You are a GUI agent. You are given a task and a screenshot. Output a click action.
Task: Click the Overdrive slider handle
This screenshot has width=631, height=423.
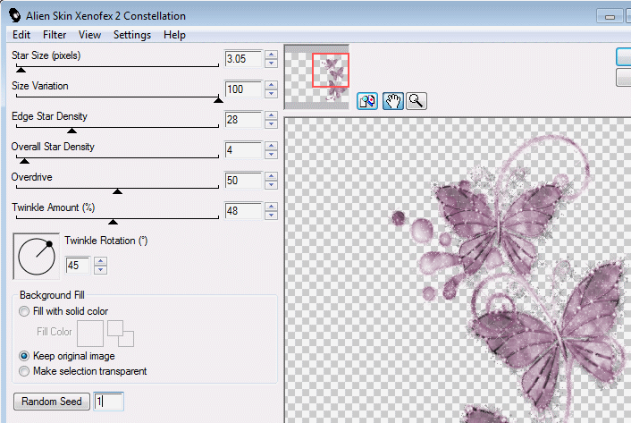[x=117, y=191]
